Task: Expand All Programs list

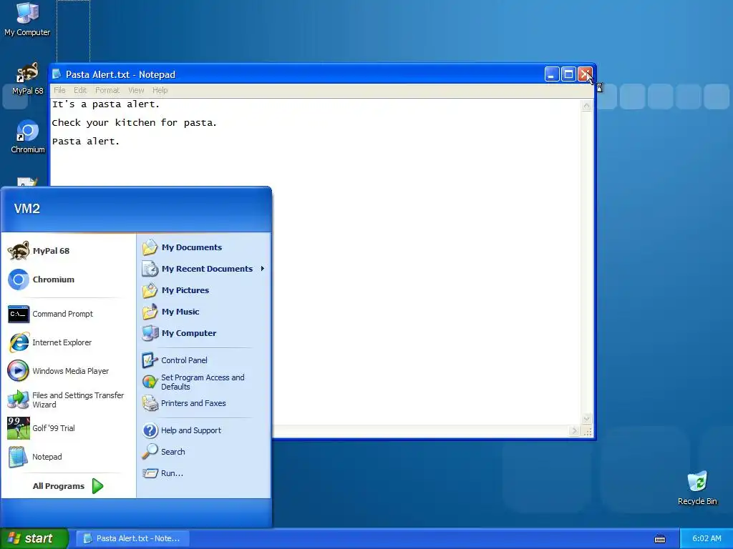Action: (x=68, y=486)
